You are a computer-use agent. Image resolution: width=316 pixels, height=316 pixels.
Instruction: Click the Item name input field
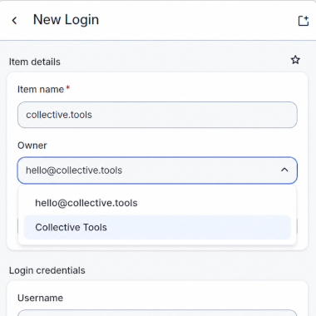pos(157,115)
